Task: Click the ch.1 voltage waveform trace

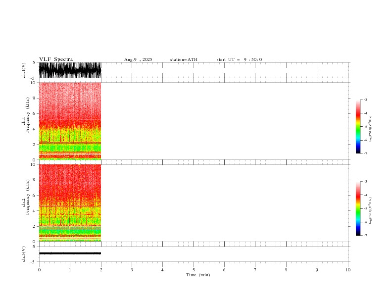Action: pyautogui.click(x=70, y=70)
